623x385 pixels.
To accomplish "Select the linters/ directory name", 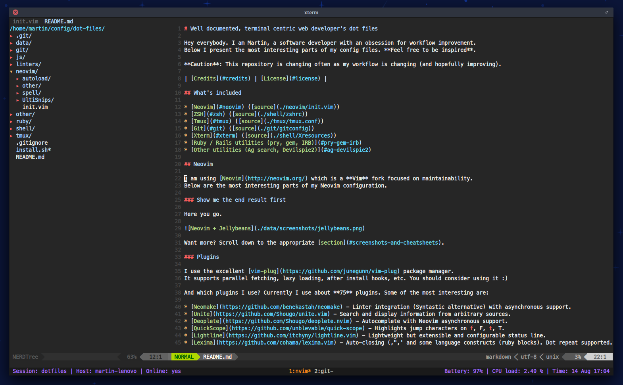I will click(29, 64).
